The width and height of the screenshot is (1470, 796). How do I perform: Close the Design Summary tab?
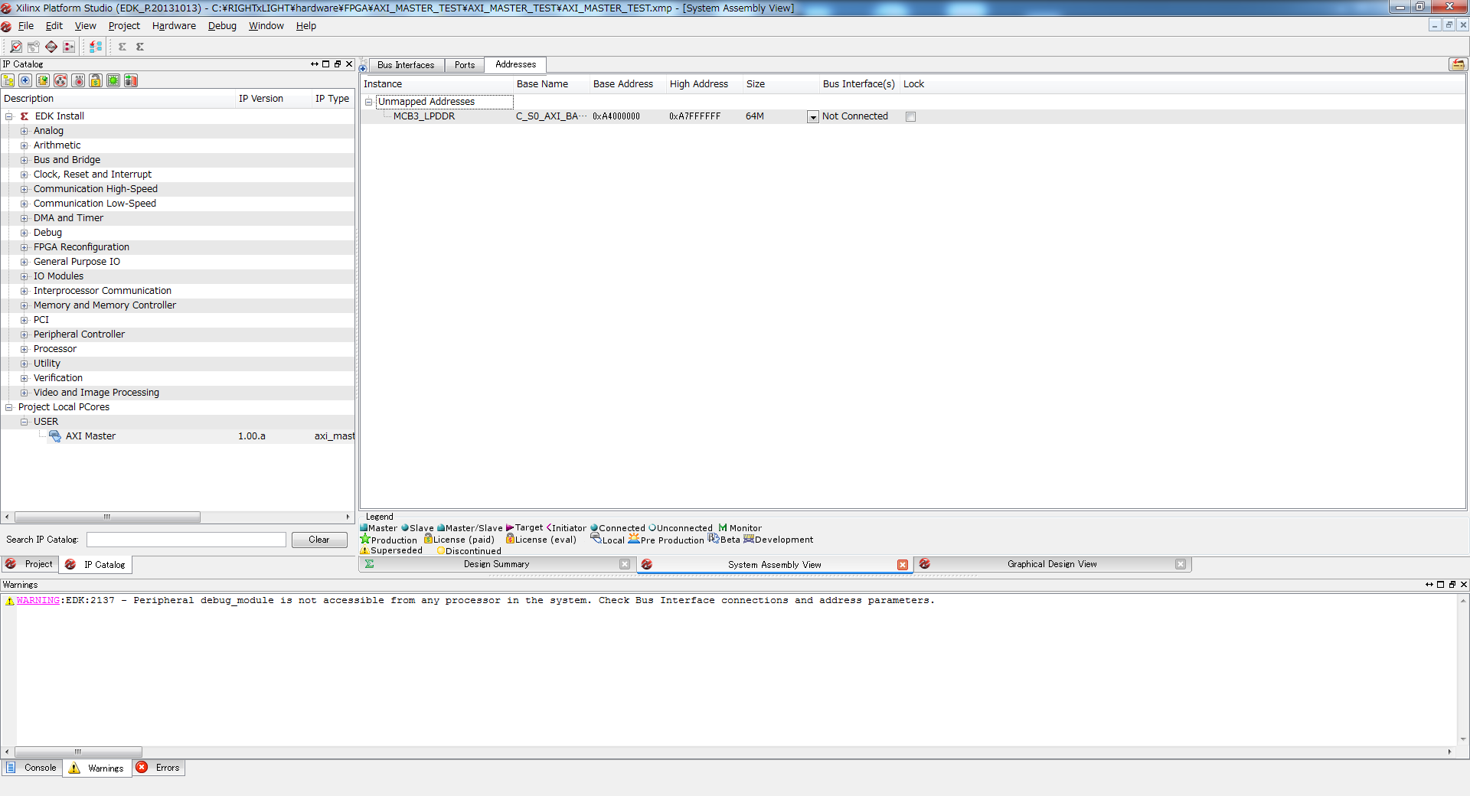[625, 564]
